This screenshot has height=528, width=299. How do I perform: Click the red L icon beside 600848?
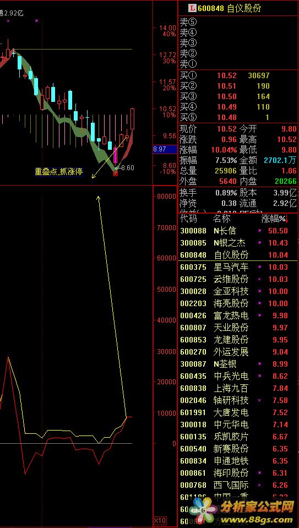192,8
